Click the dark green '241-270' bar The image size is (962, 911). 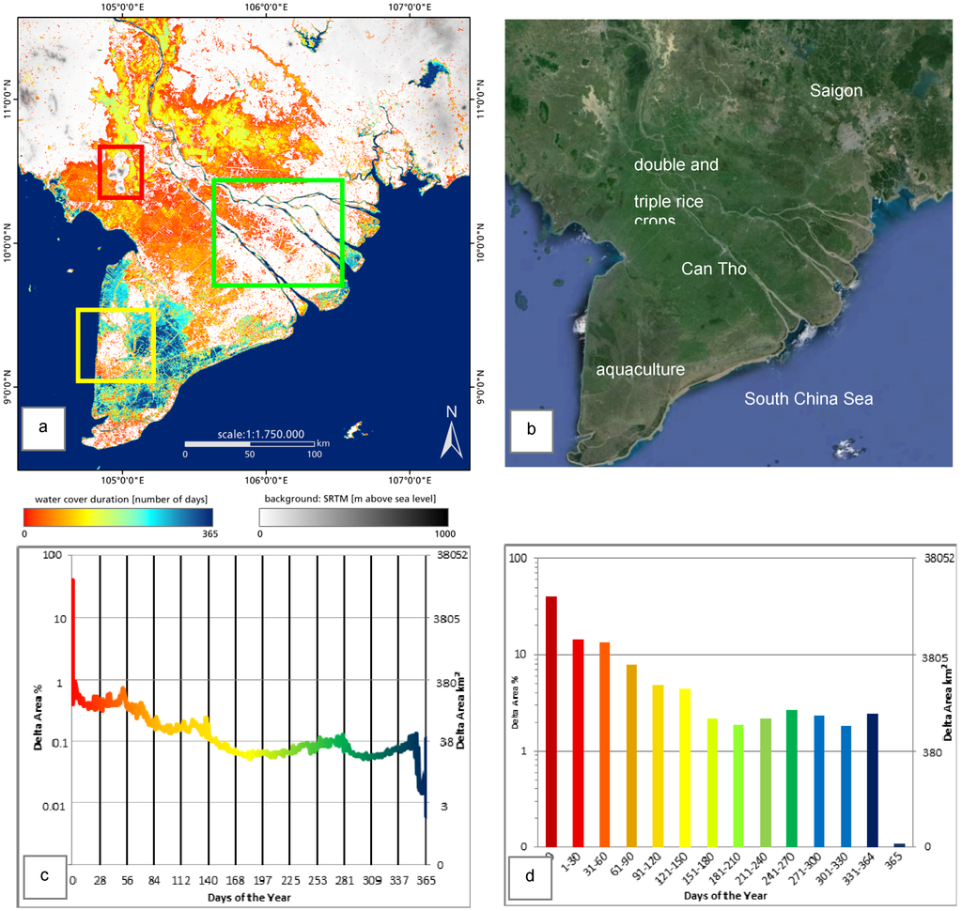click(x=791, y=779)
